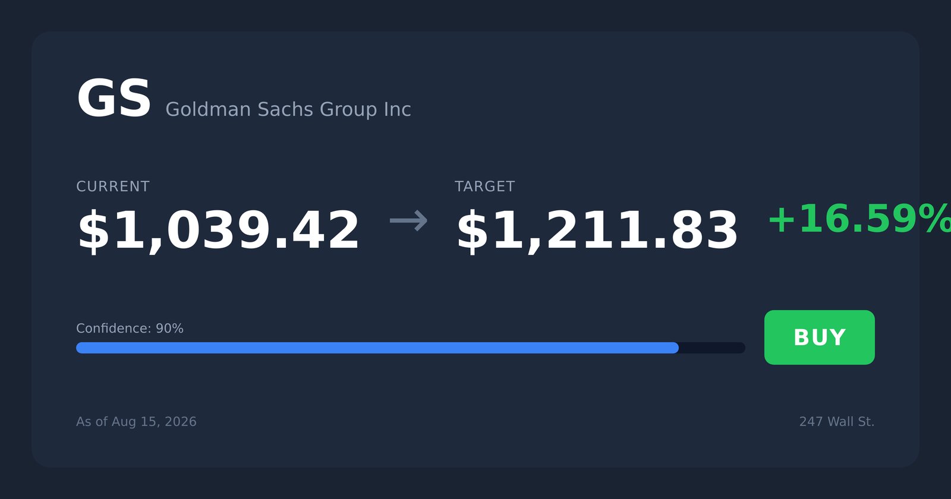This screenshot has height=499, width=951.
Task: Select the GS ticker symbol
Action: pyautogui.click(x=114, y=99)
